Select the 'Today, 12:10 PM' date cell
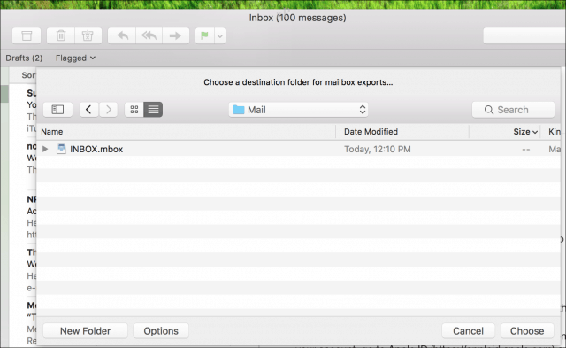 click(378, 149)
